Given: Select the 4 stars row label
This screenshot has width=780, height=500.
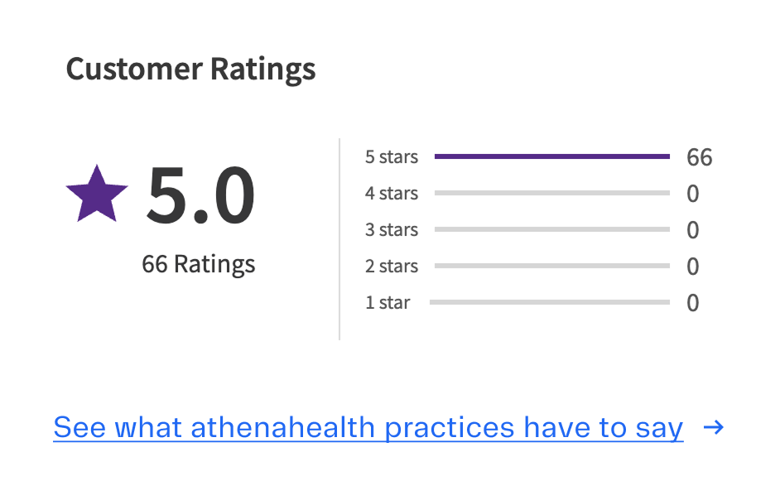Looking at the screenshot, I should 391,193.
